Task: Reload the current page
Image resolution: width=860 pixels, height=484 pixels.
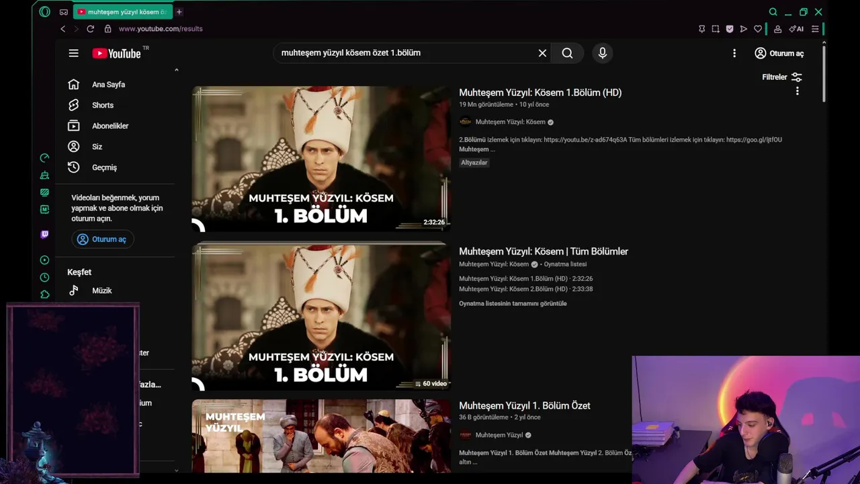Action: (x=90, y=29)
